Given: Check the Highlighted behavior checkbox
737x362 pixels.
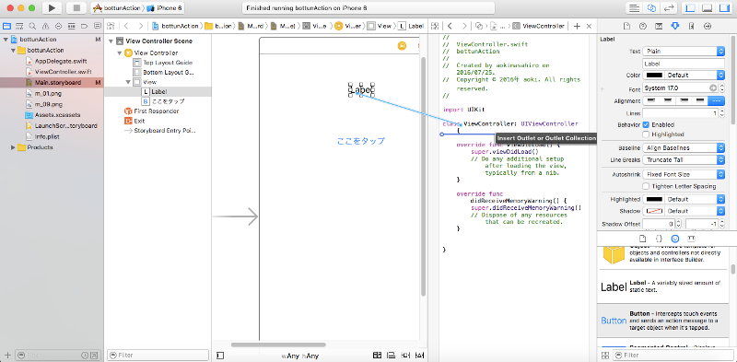Looking at the screenshot, I should click(x=646, y=134).
